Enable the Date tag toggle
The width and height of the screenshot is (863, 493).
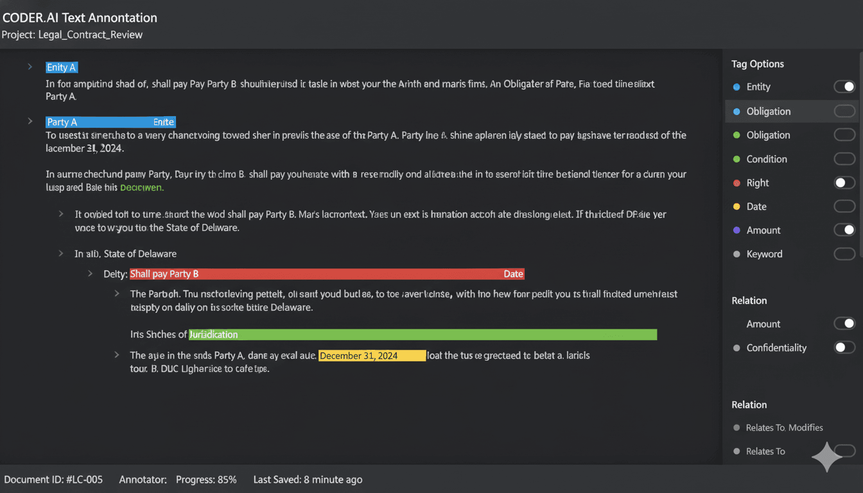[844, 207]
